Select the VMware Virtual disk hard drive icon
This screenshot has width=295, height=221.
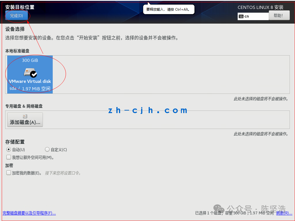[29, 72]
